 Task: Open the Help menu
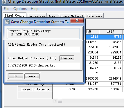(x=35, y=9)
